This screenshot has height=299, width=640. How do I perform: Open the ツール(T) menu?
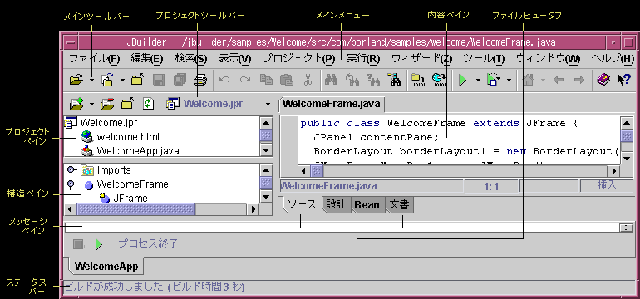[484, 59]
